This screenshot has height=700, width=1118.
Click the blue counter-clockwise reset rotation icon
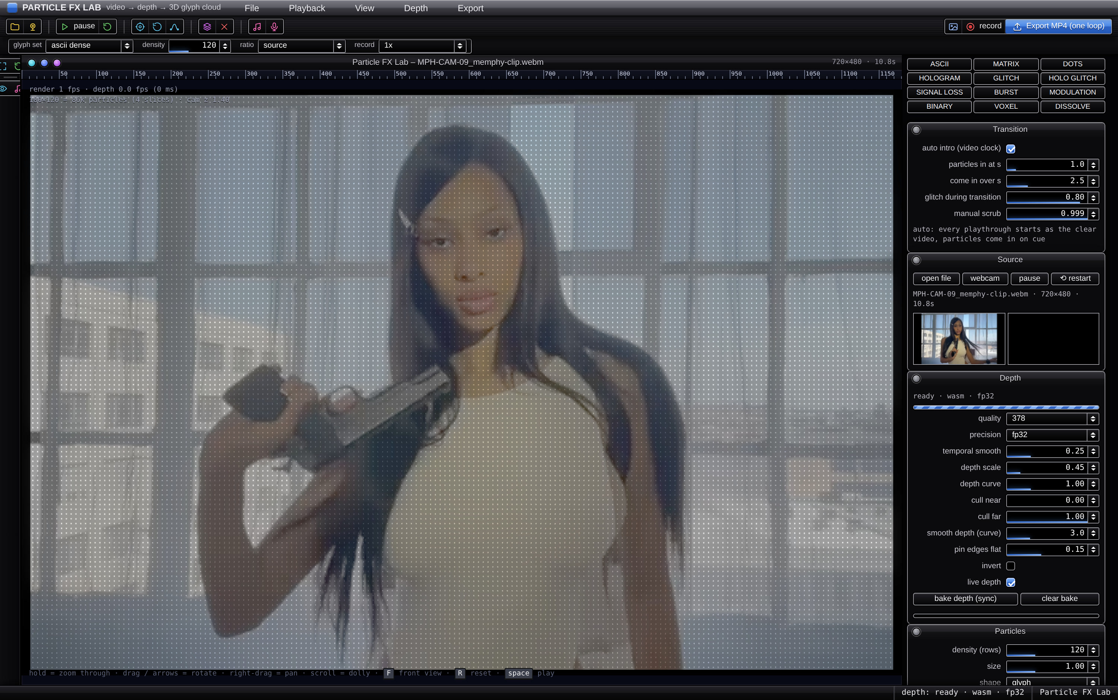(157, 26)
